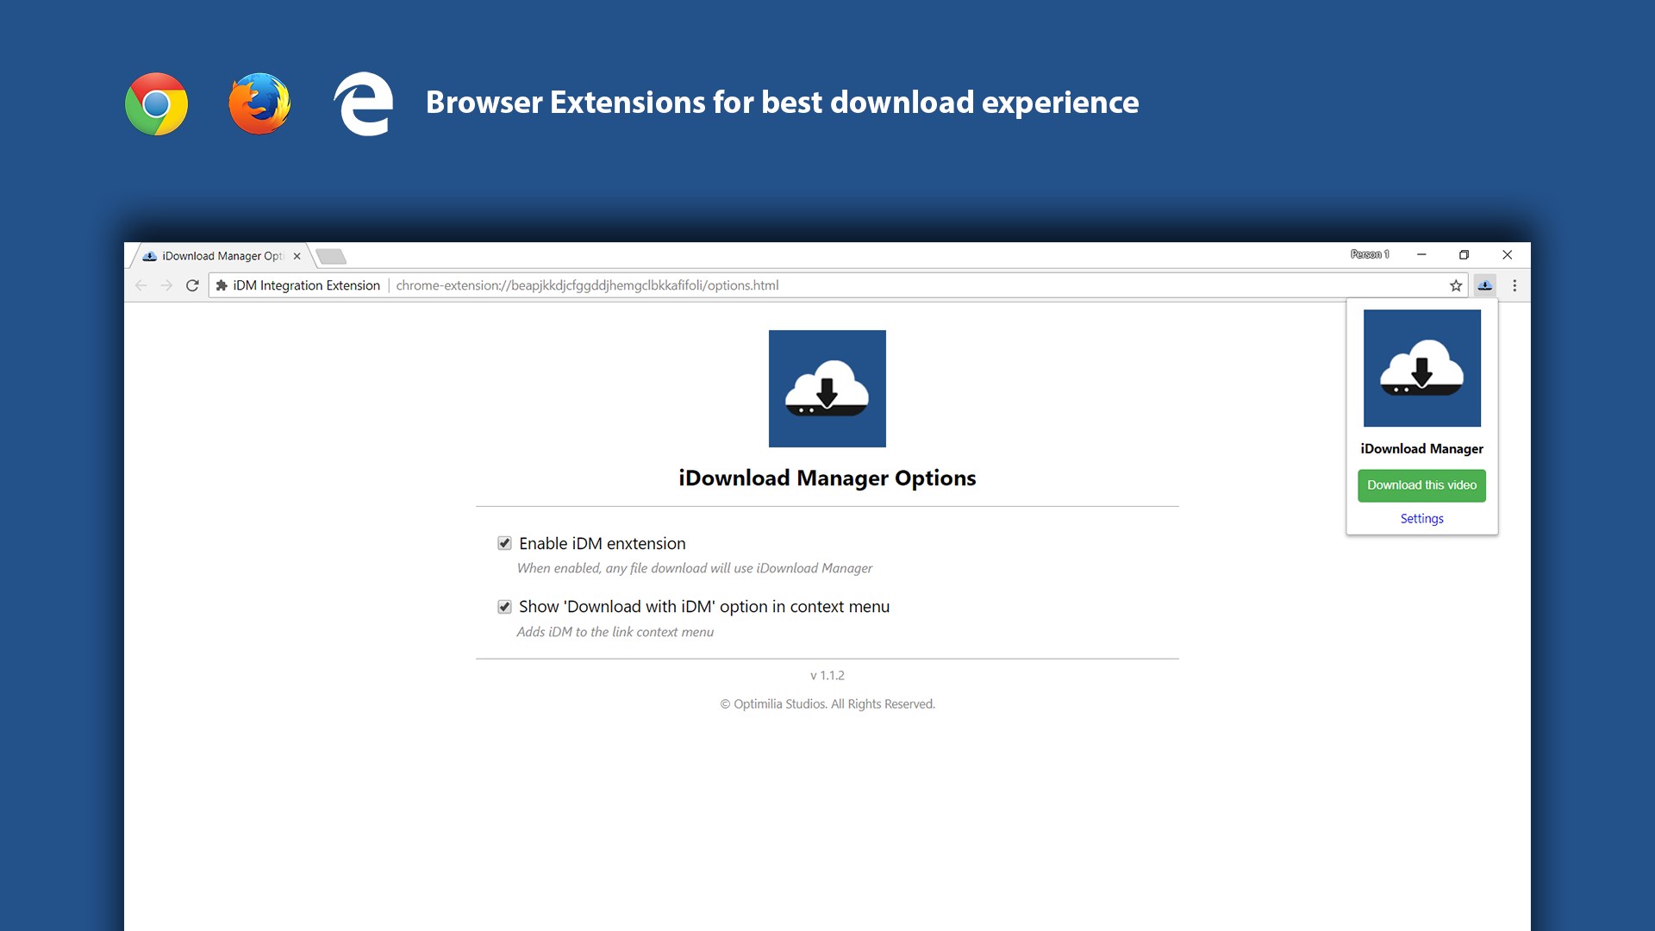This screenshot has height=931, width=1655.
Task: Open a new tab button
Action: coord(331,256)
